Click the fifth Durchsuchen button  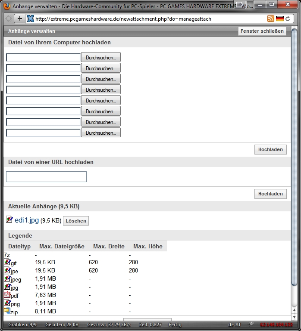coord(101,100)
